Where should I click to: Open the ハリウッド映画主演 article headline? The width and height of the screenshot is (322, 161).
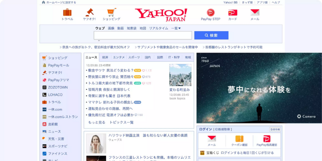click(148, 135)
